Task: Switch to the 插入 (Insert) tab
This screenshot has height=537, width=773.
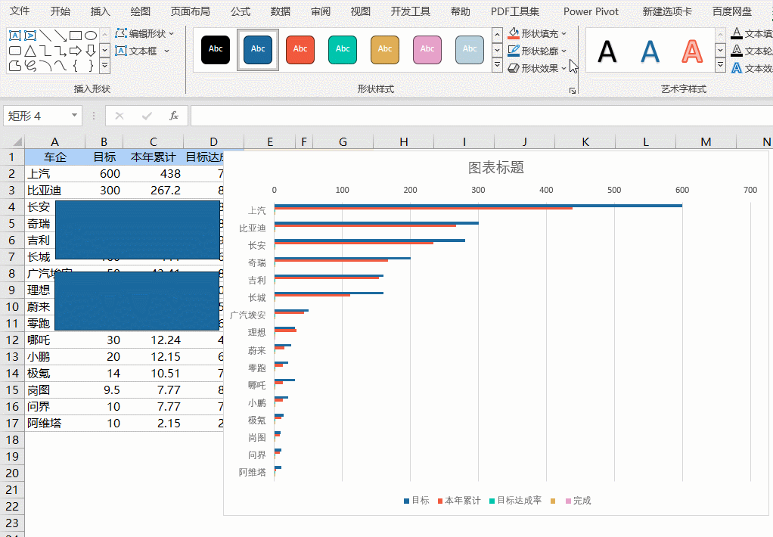Action: [100, 11]
